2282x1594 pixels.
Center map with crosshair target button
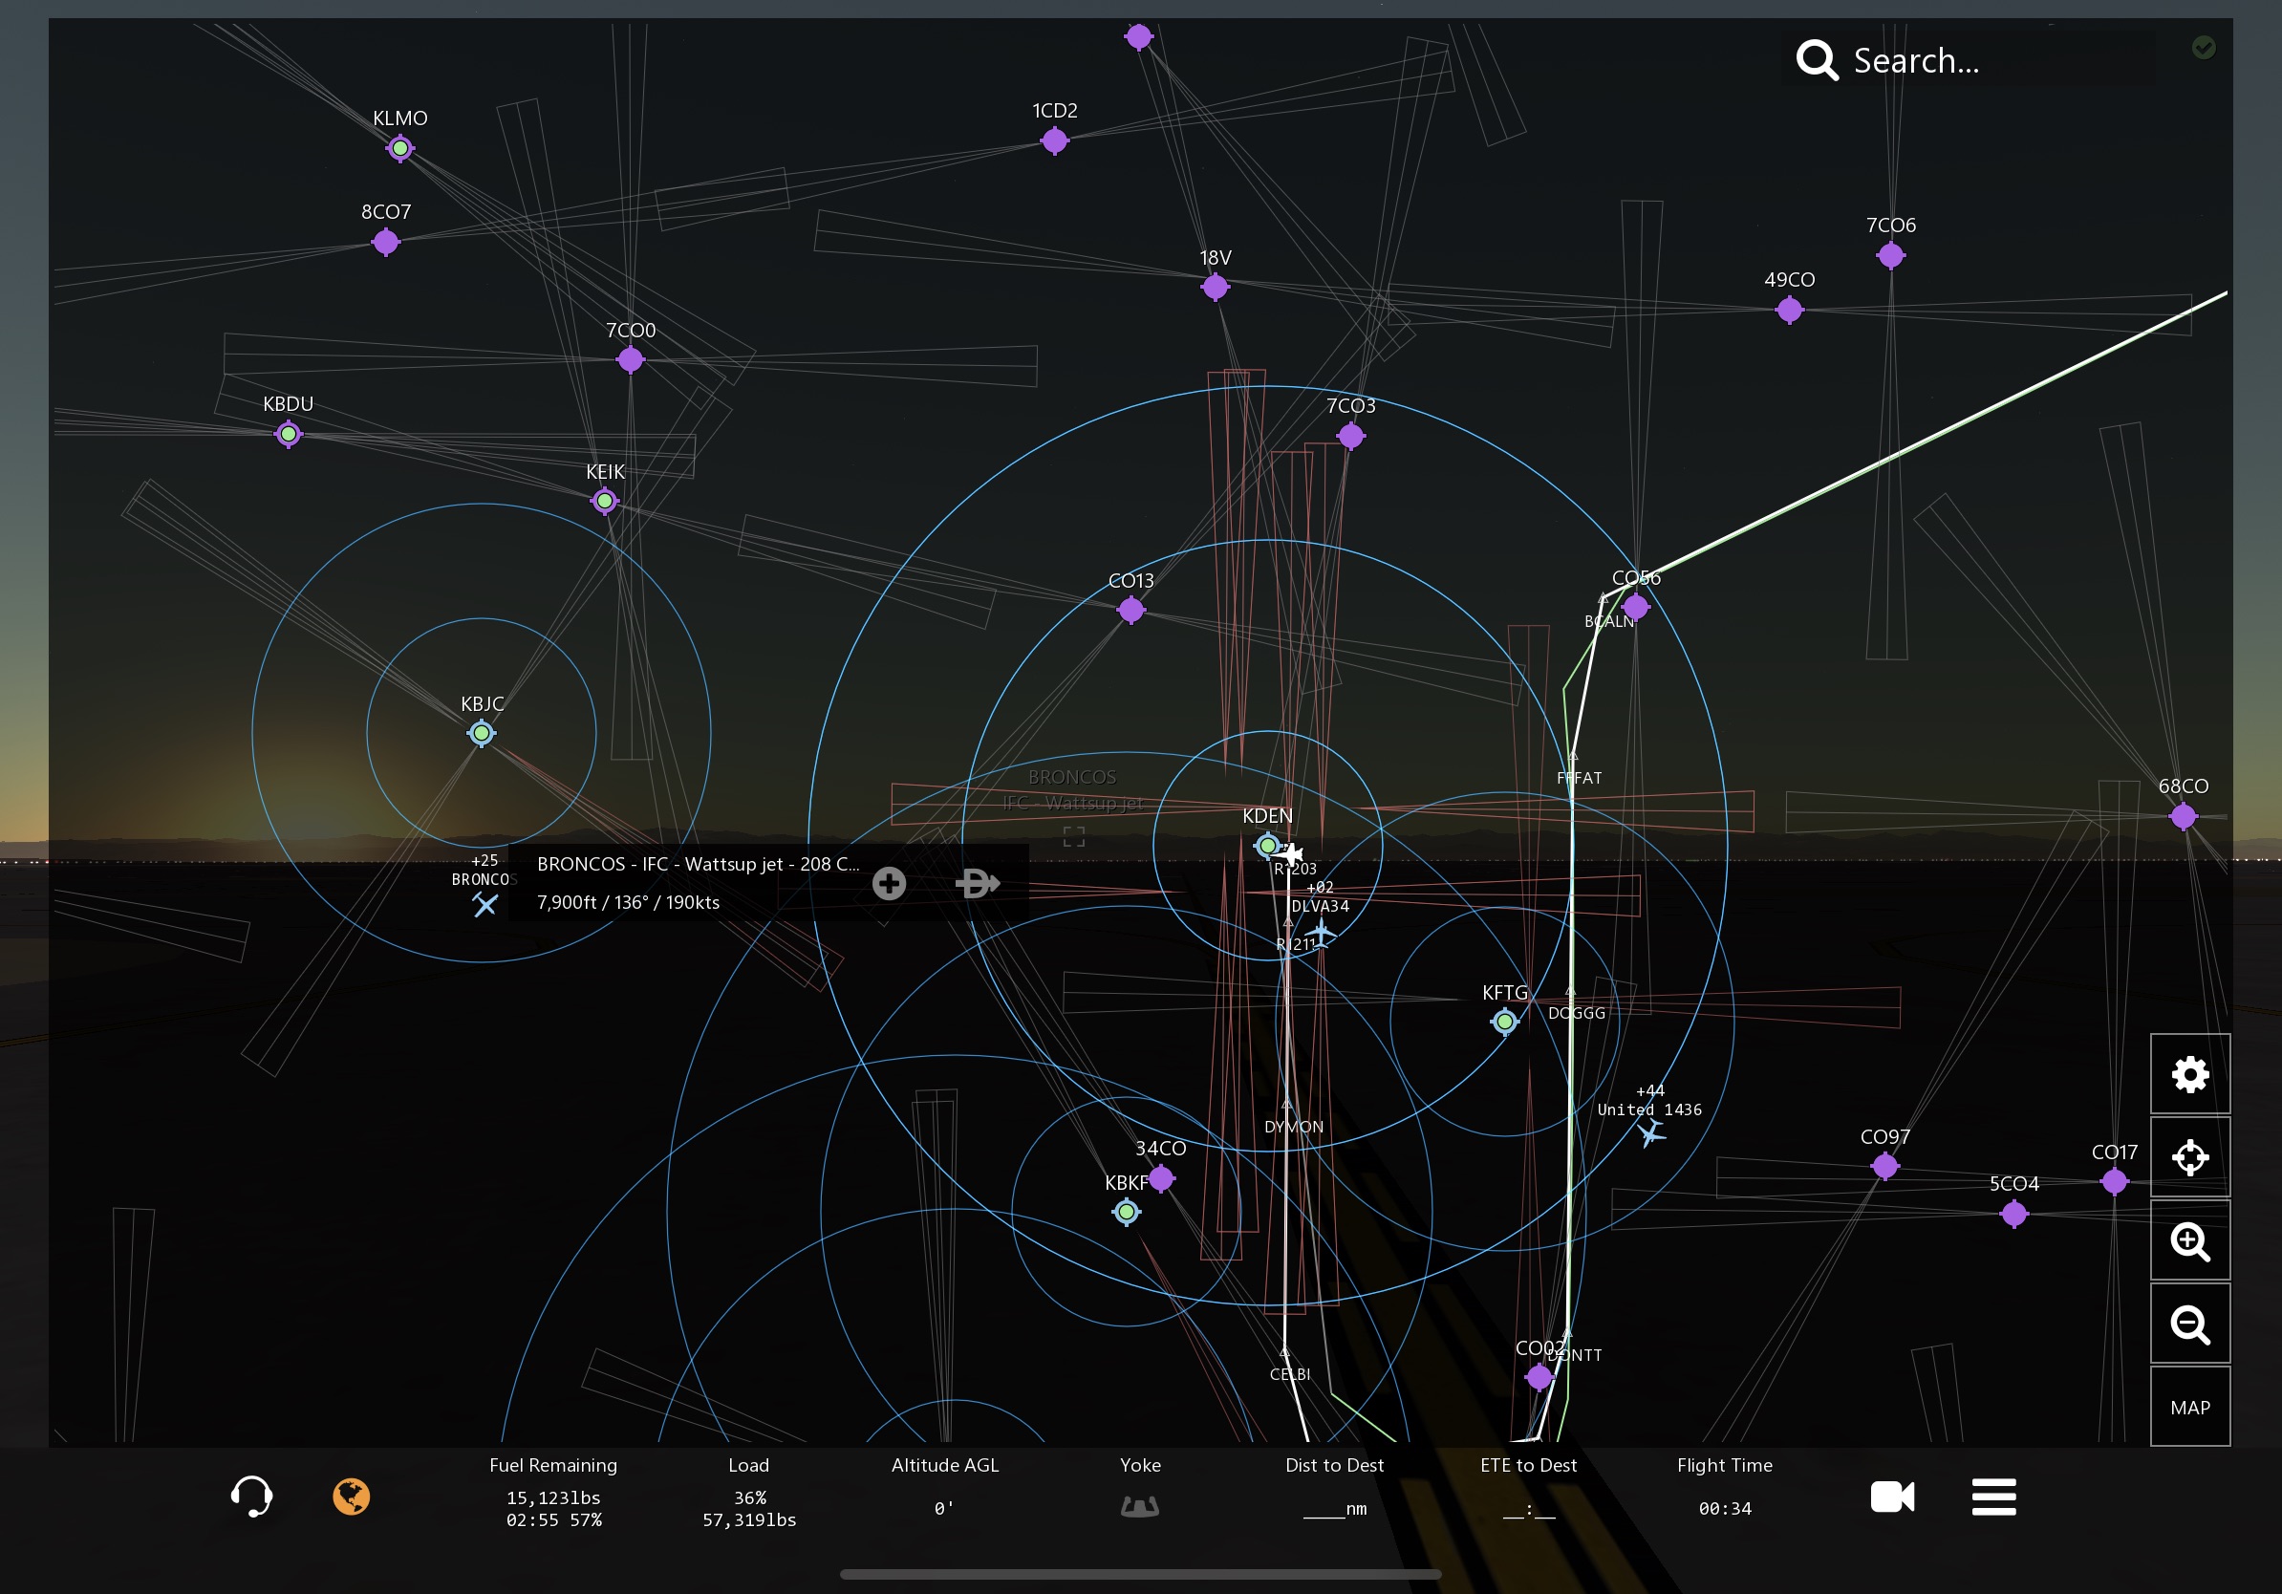pos(2189,1157)
